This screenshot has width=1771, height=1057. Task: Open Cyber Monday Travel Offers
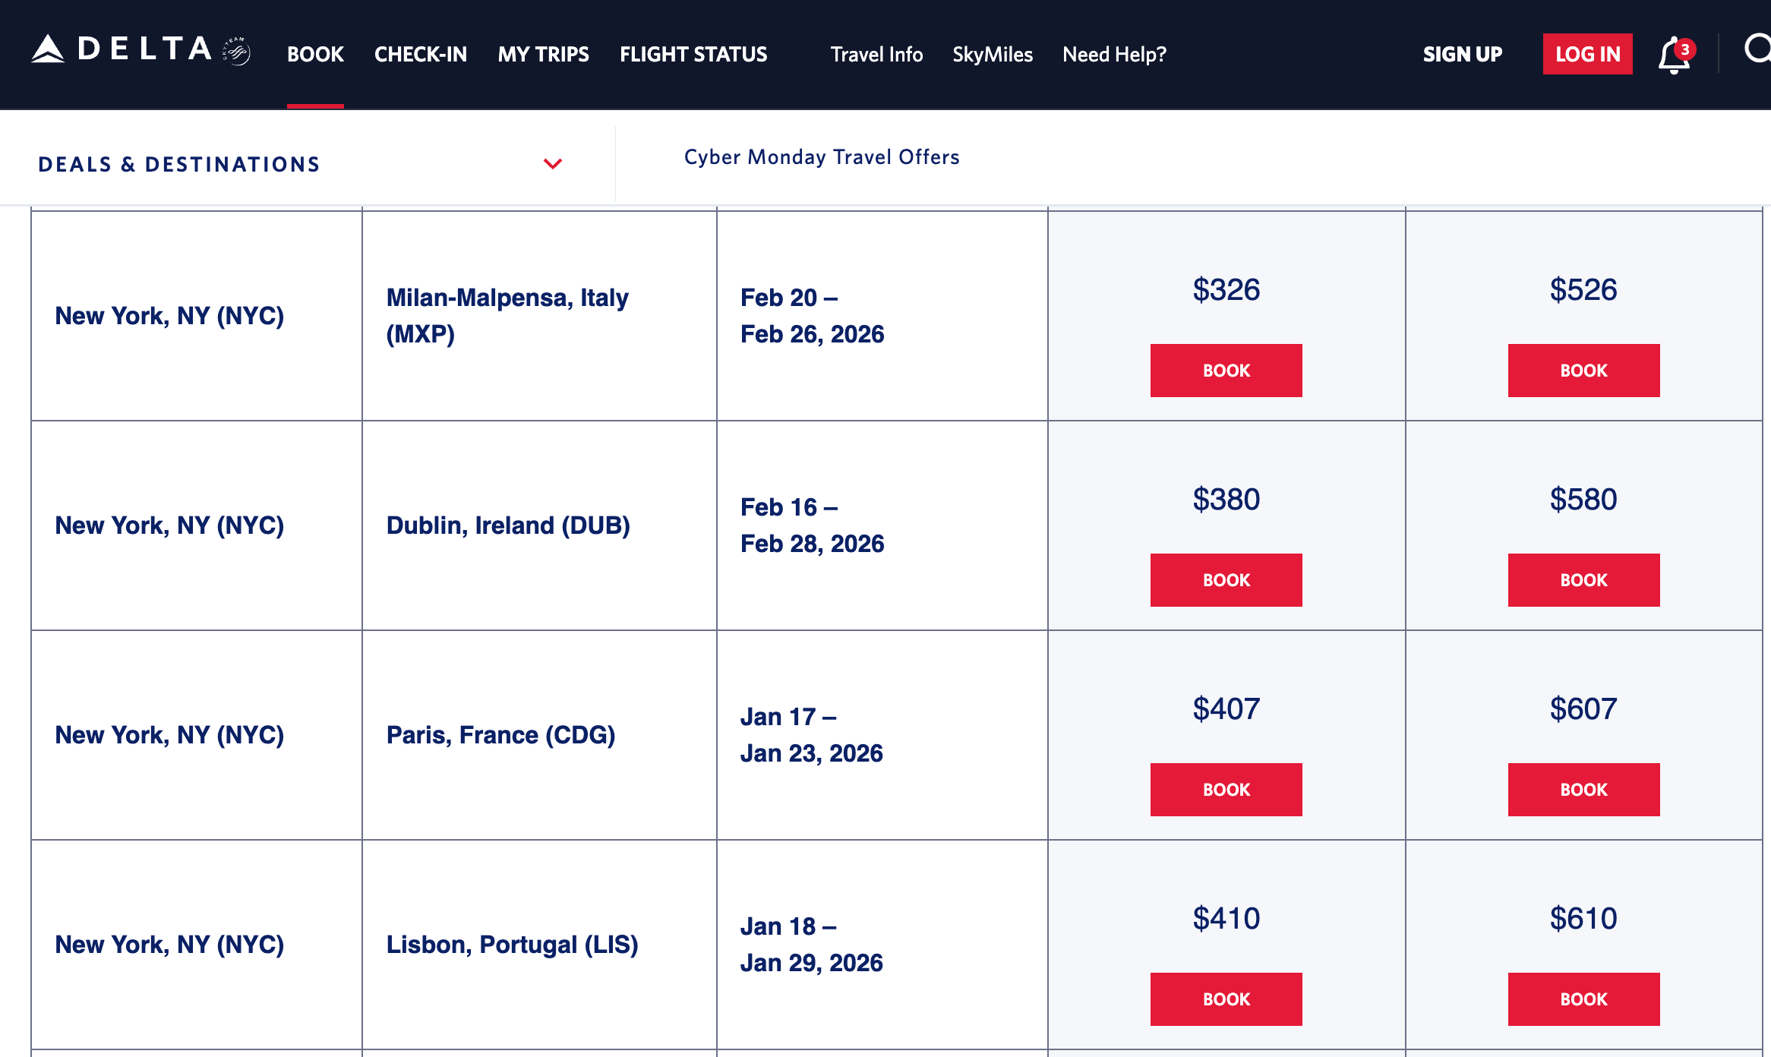821,157
